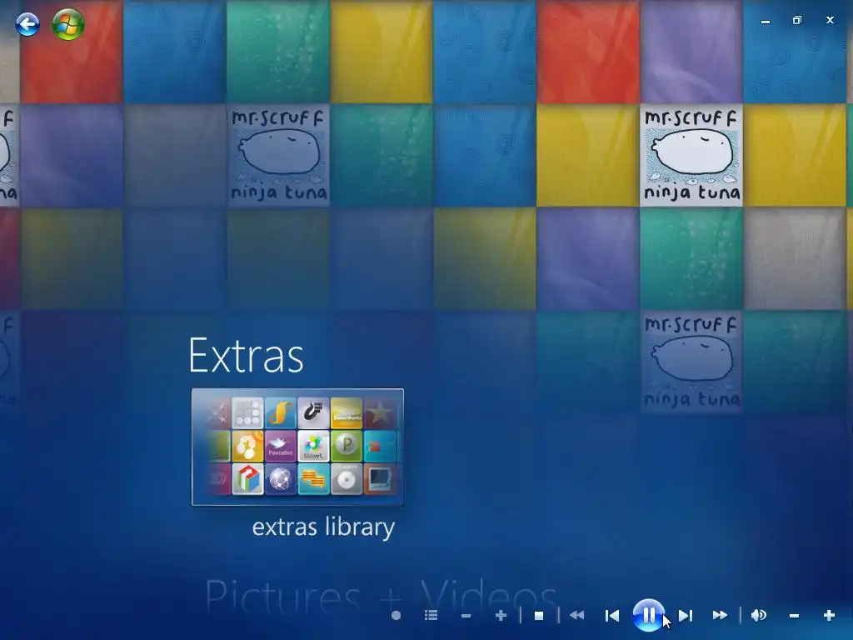Rewind with the double left arrow button
Screen dimensions: 853x640
click(576, 616)
